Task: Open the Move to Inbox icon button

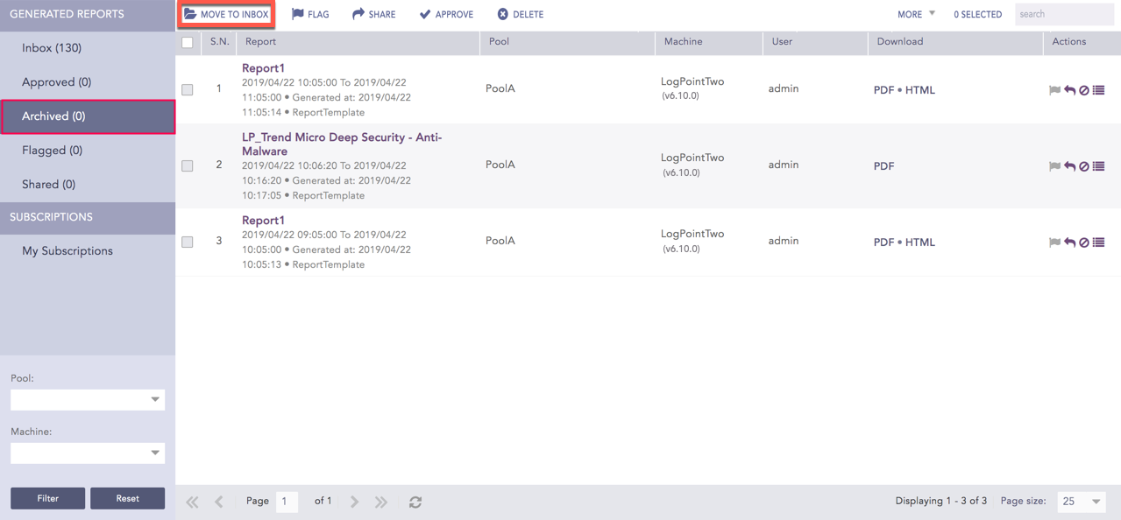Action: [189, 13]
